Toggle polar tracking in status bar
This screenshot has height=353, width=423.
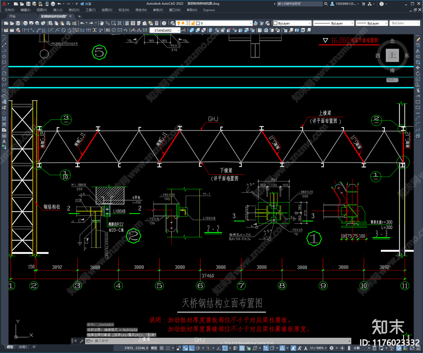pyautogui.click(x=198, y=348)
